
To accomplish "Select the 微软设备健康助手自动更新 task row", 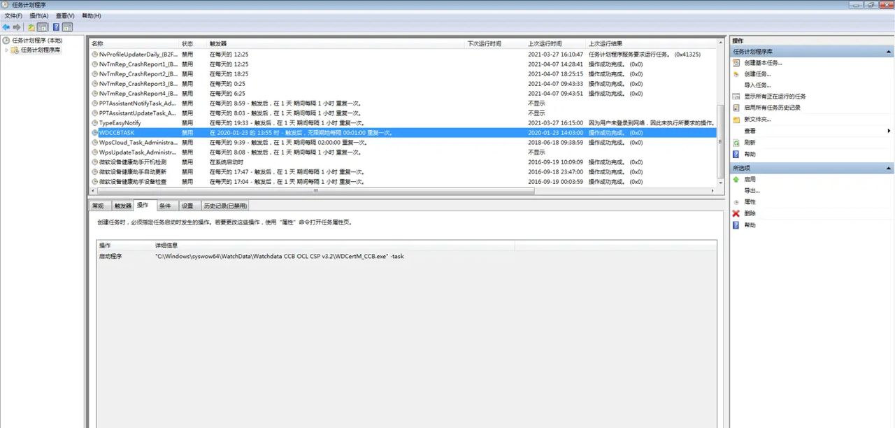I will (x=403, y=171).
